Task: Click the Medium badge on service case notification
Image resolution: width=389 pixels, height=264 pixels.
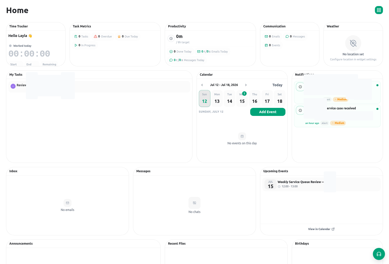Action: (338, 123)
